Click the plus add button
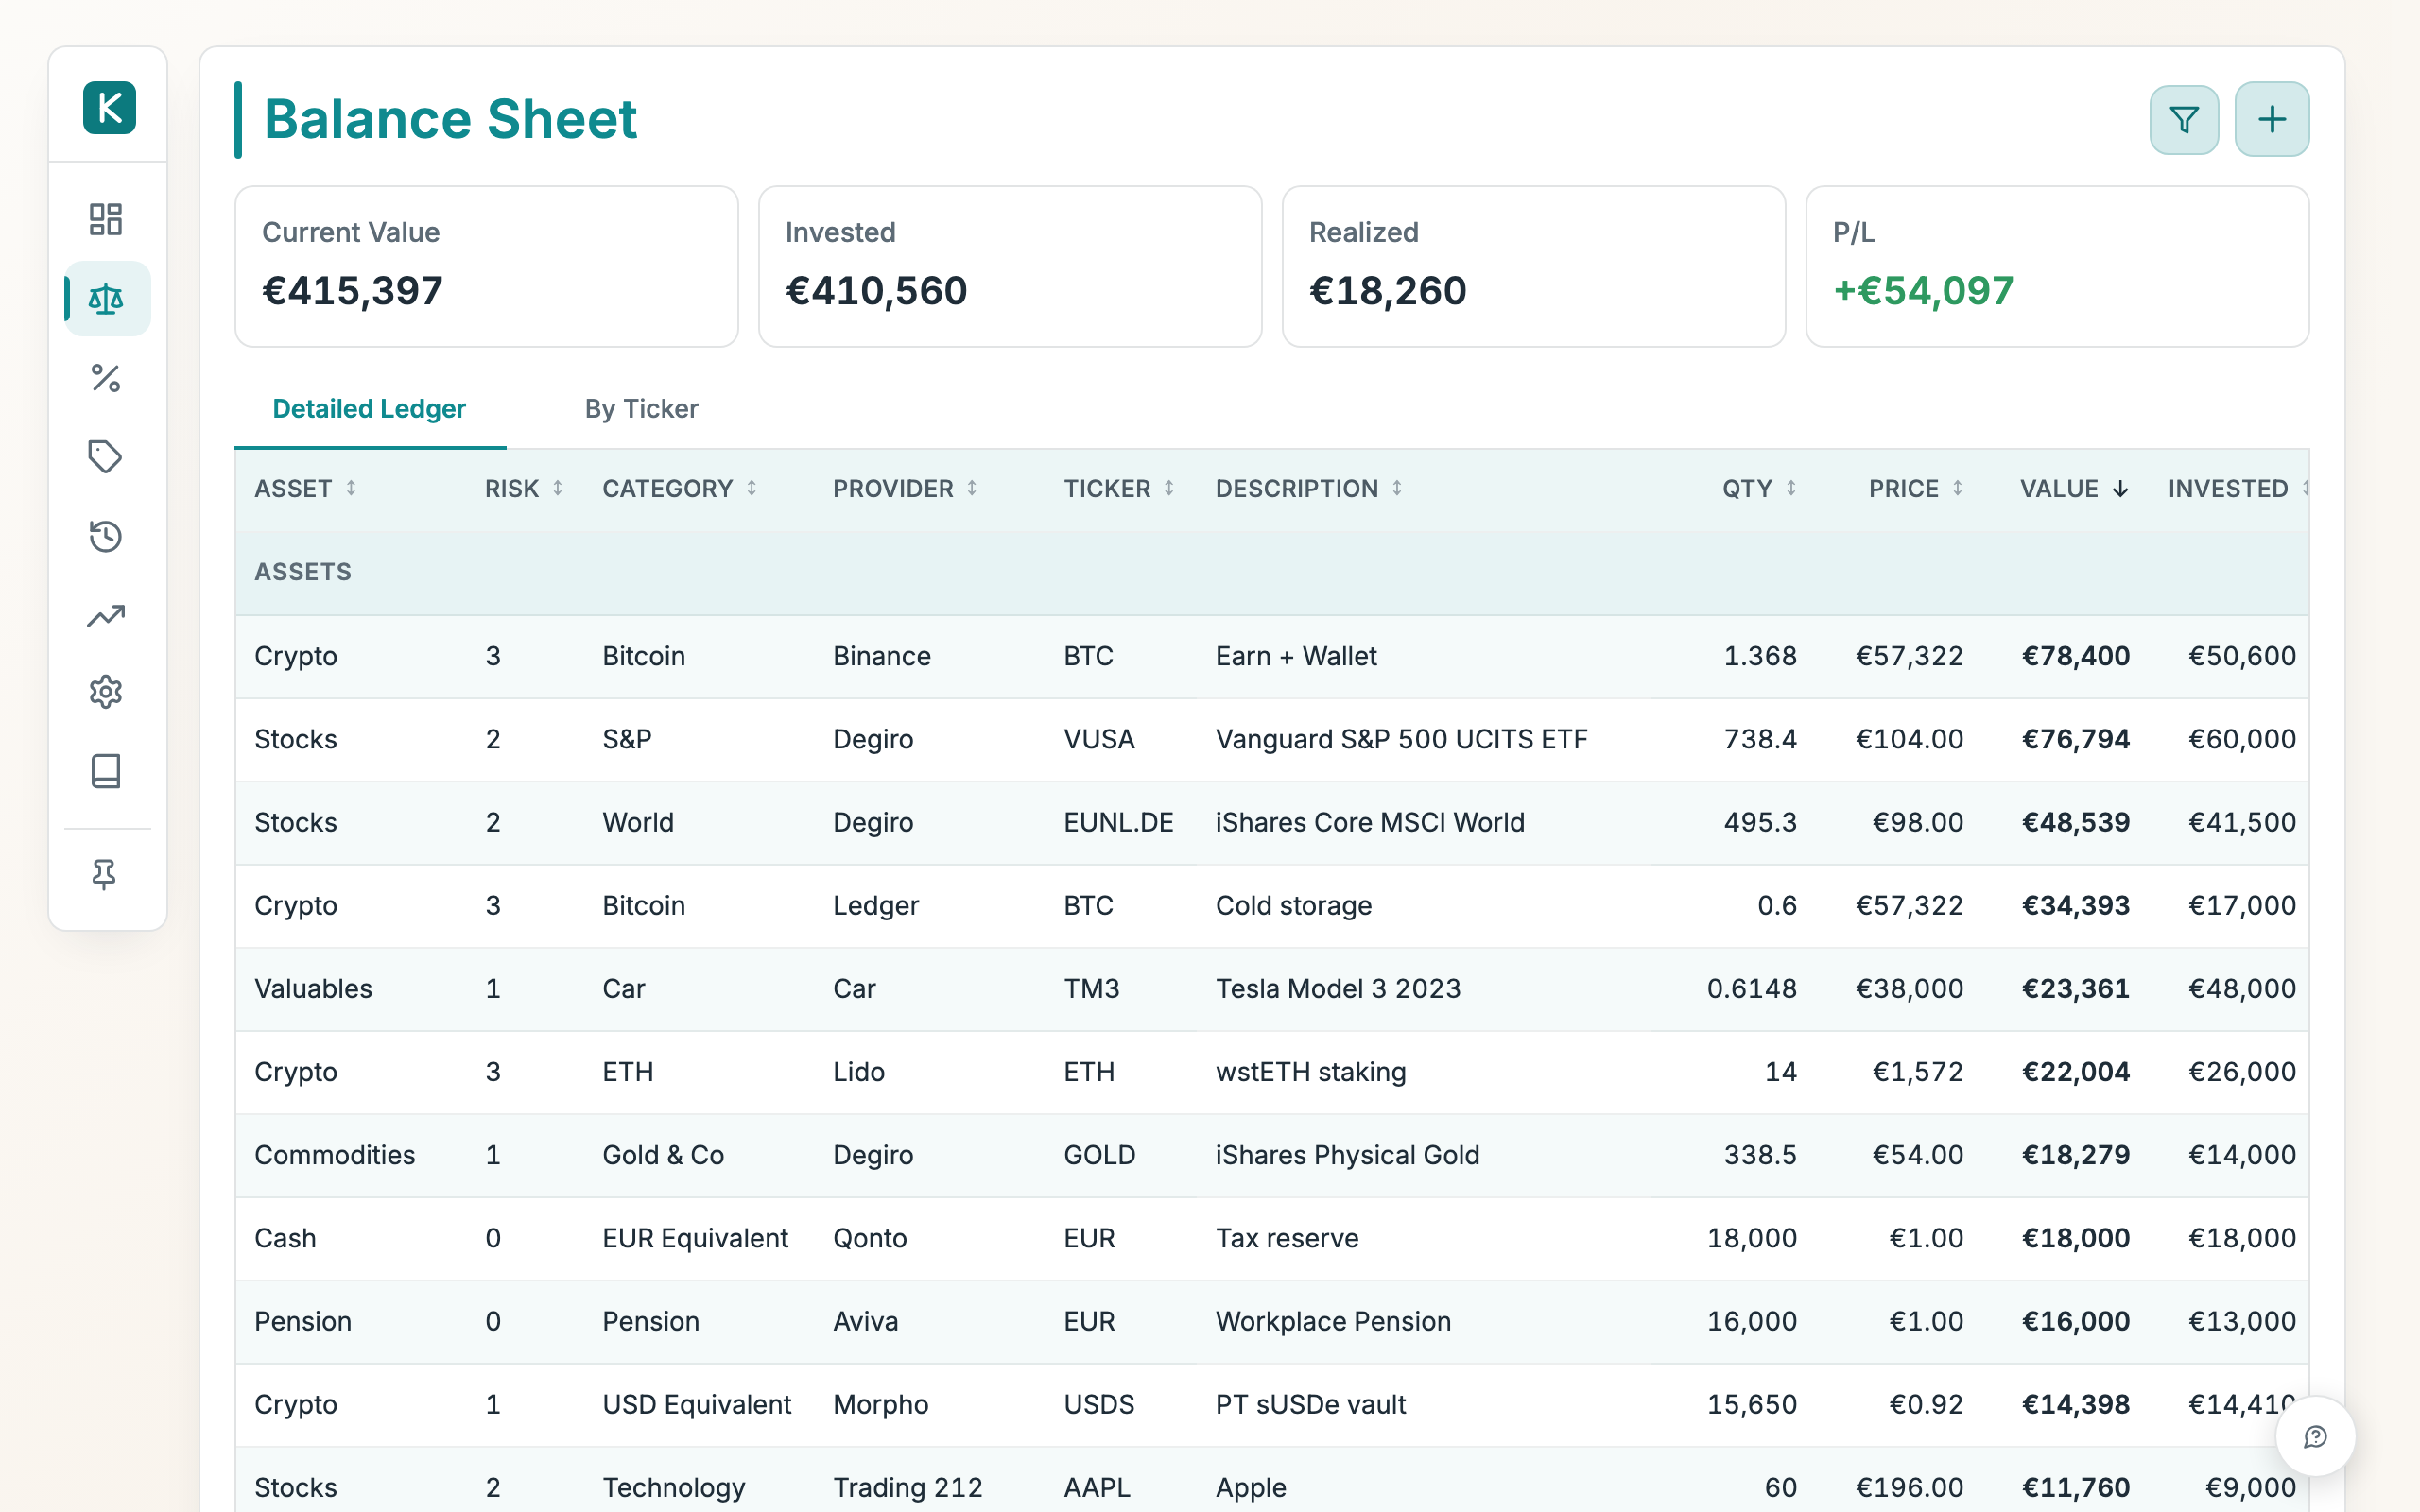This screenshot has height=1512, width=2420. coord(2272,119)
